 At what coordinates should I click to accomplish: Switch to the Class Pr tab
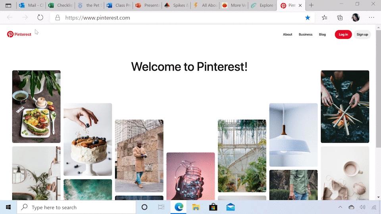pyautogui.click(x=119, y=5)
